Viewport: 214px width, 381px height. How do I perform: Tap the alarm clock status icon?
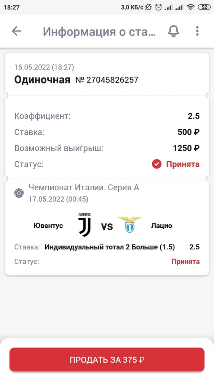tap(158, 7)
